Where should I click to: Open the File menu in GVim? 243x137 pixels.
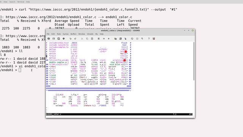[x=48, y=34]
